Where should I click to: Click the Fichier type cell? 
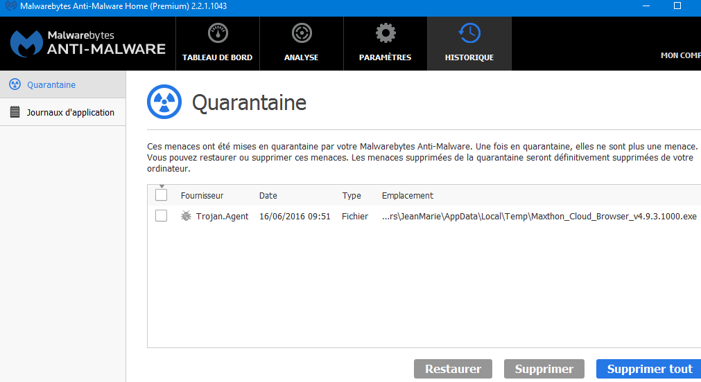coord(355,217)
